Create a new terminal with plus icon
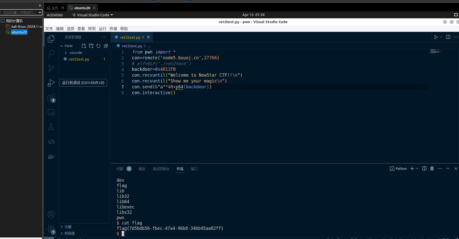The width and height of the screenshot is (459, 239). tap(412, 168)
